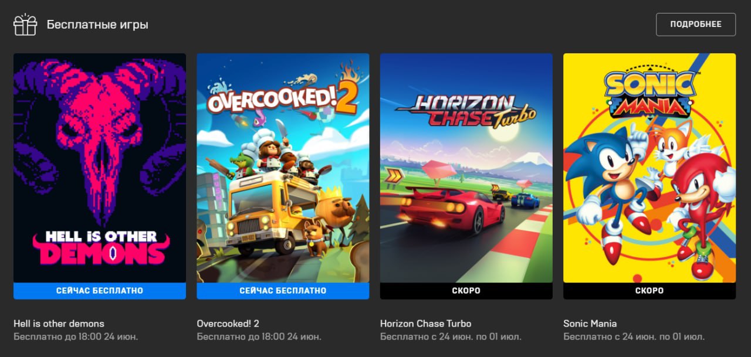The width and height of the screenshot is (751, 357).
Task: Click the Horizon Chase Turbo free date range
Action: (451, 337)
